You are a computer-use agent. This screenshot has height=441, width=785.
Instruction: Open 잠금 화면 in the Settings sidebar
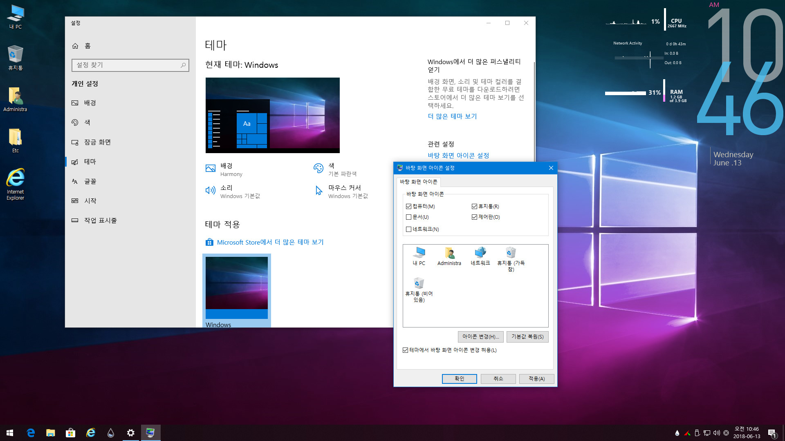130,142
